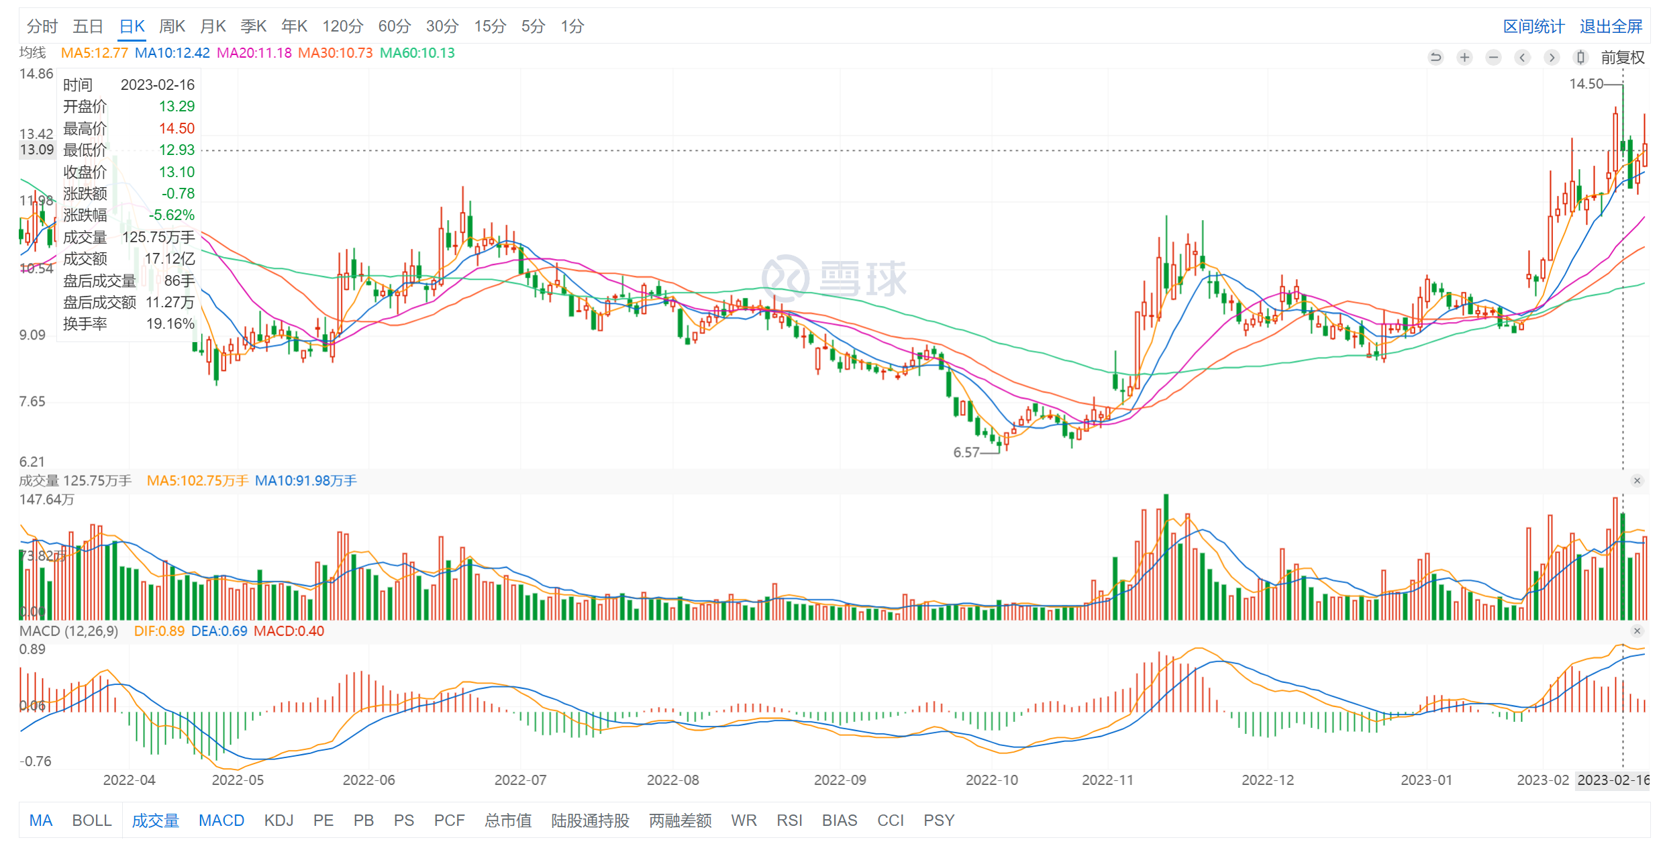The height and width of the screenshot is (844, 1663).
Task: Toggle the BOLL indicator overlay
Action: click(x=92, y=821)
